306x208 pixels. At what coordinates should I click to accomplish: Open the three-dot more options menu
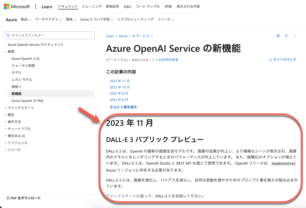pyautogui.click(x=295, y=36)
